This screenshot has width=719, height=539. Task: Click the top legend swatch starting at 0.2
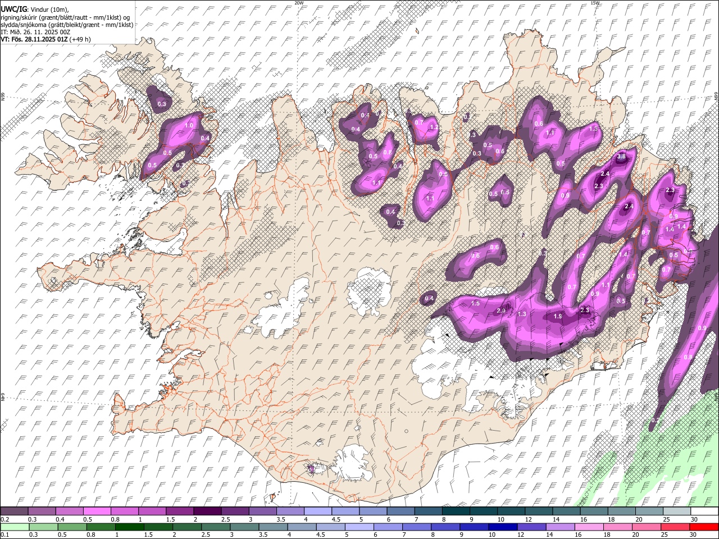pyautogui.click(x=14, y=511)
